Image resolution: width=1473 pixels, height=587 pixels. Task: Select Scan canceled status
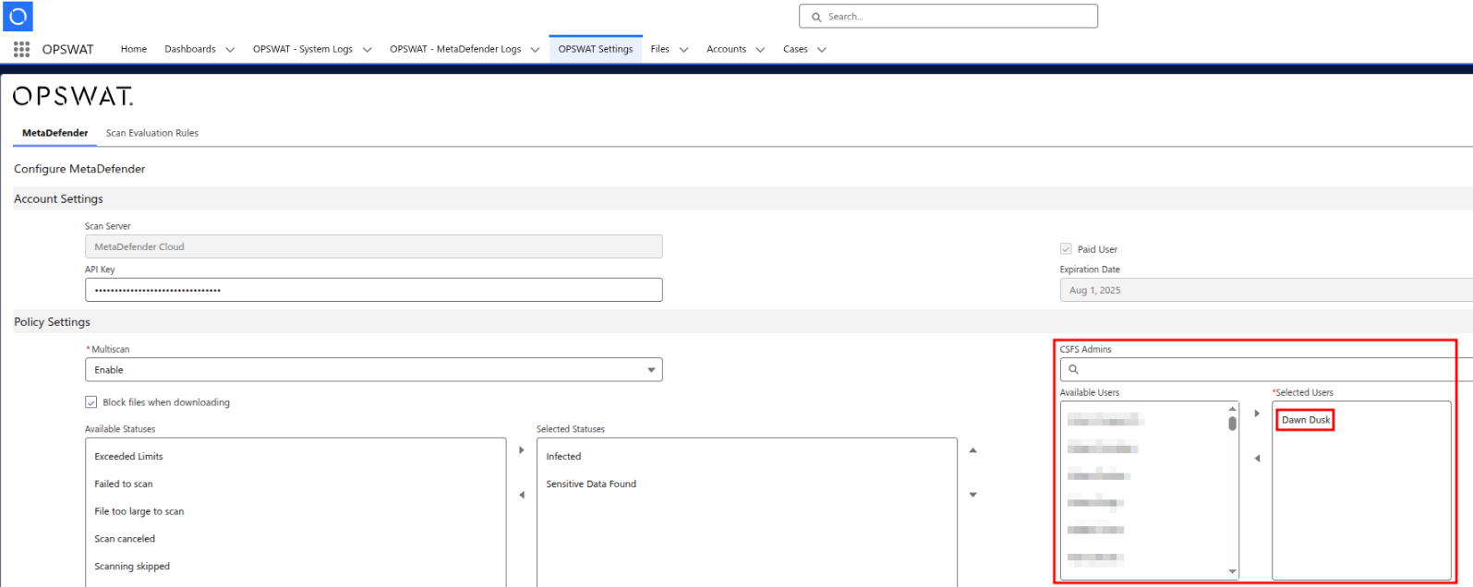[125, 539]
